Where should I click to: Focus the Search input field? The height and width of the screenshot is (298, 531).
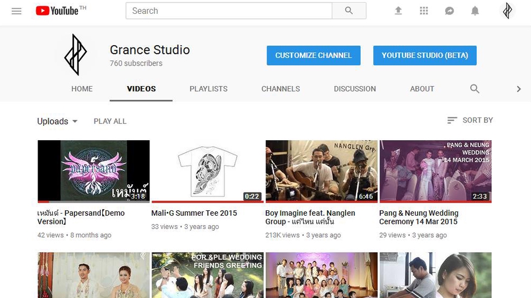229,11
